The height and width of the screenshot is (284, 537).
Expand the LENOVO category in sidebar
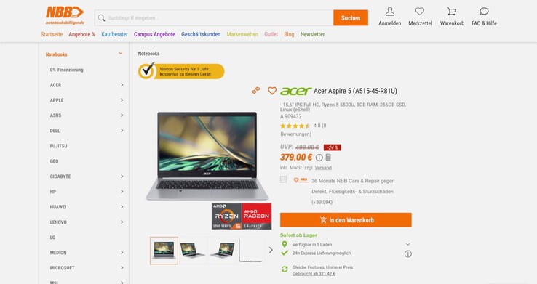(122, 222)
